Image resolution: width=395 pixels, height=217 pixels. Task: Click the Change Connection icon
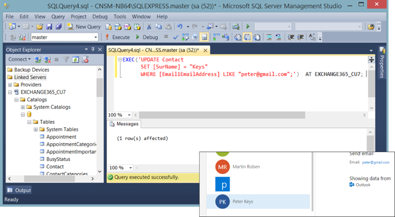pyautogui.click(x=22, y=37)
